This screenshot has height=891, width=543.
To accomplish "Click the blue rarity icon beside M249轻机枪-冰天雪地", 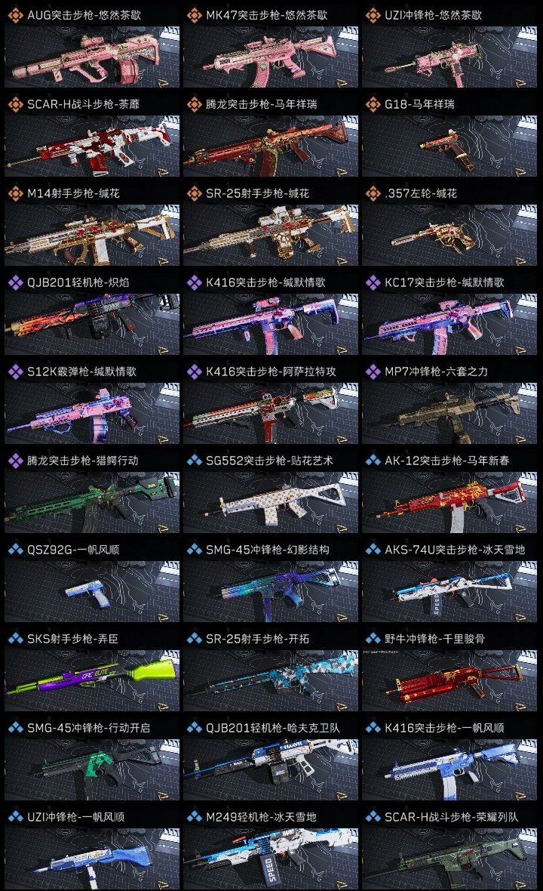I will (x=194, y=816).
